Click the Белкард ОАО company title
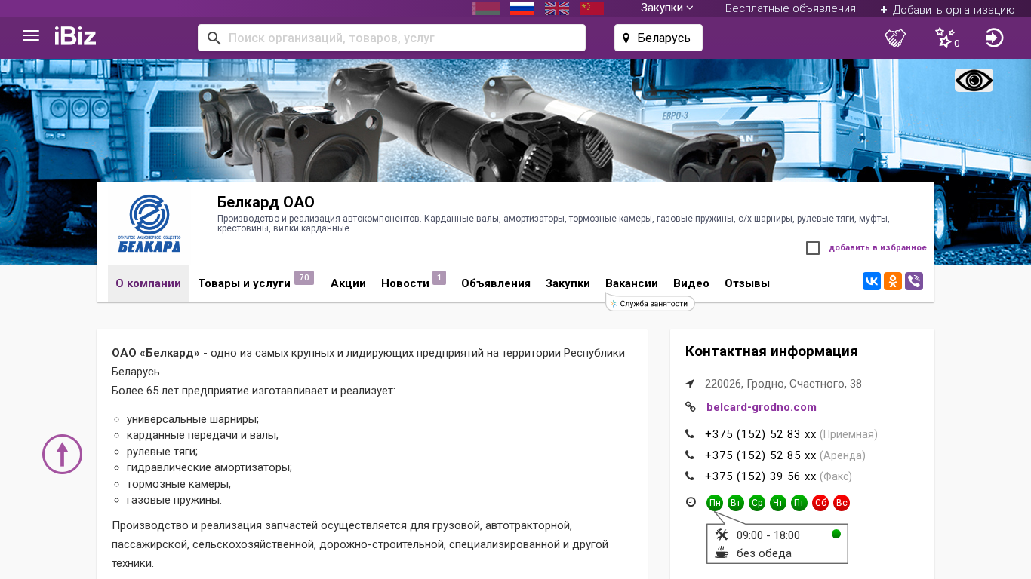The image size is (1031, 579). coord(266,202)
